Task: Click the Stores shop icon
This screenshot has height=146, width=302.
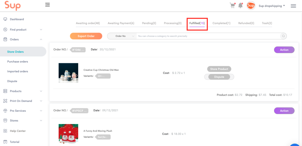Action: click(5, 121)
